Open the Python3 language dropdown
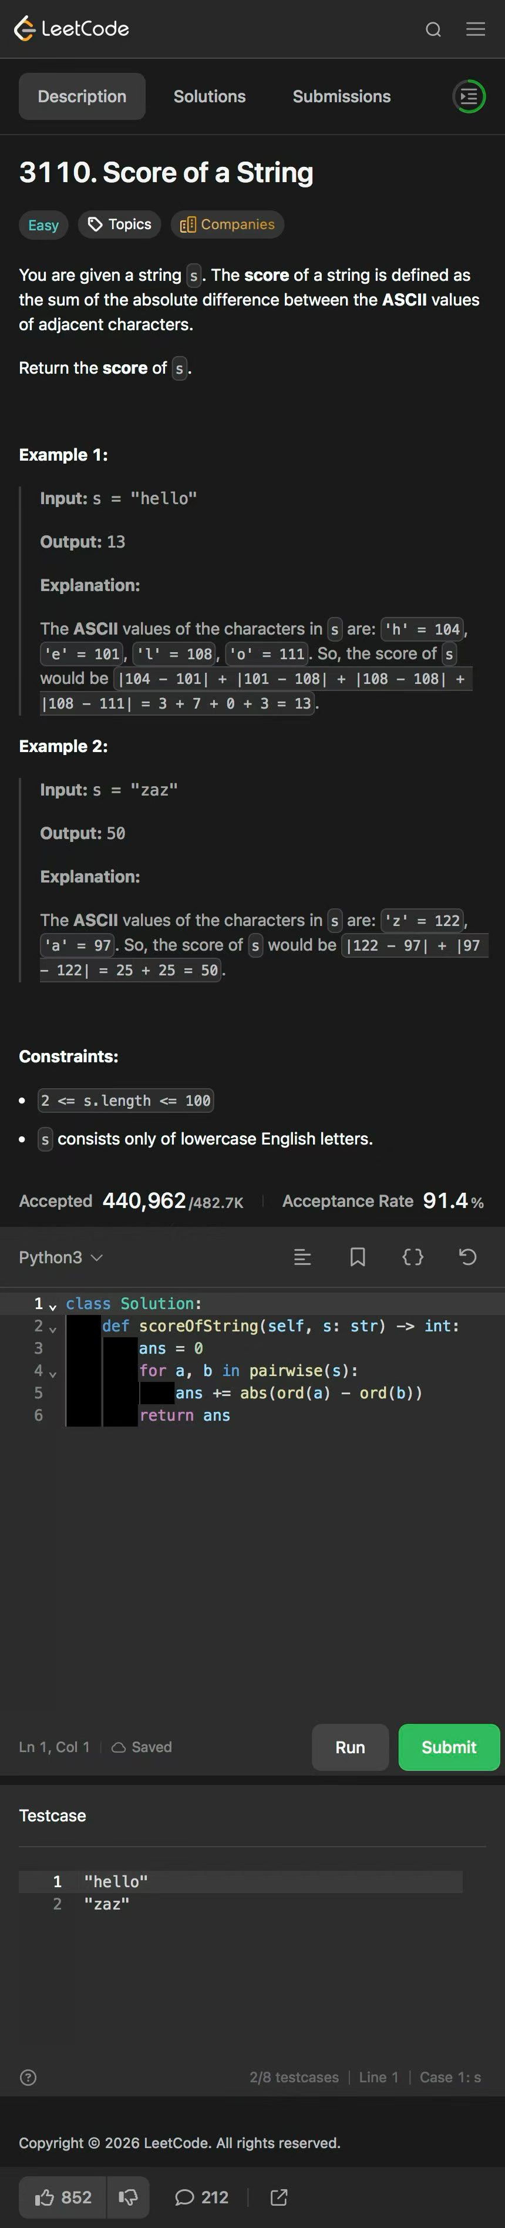The width and height of the screenshot is (505, 2228). [60, 1257]
